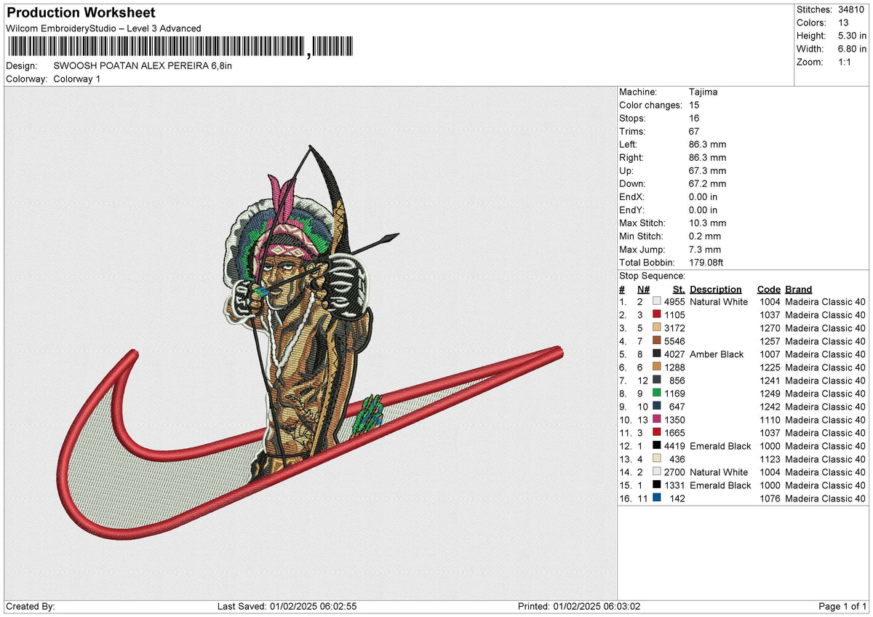Image resolution: width=873 pixels, height=617 pixels.
Task: Select the St. column header
Action: click(x=679, y=289)
